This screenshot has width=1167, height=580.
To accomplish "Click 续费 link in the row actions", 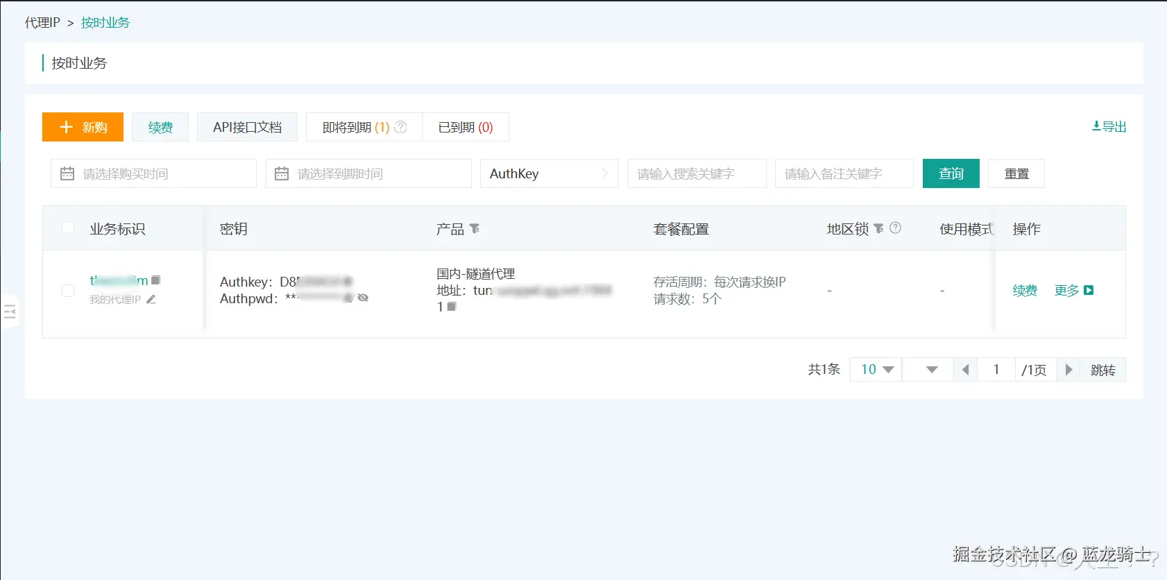I will (x=1025, y=291).
